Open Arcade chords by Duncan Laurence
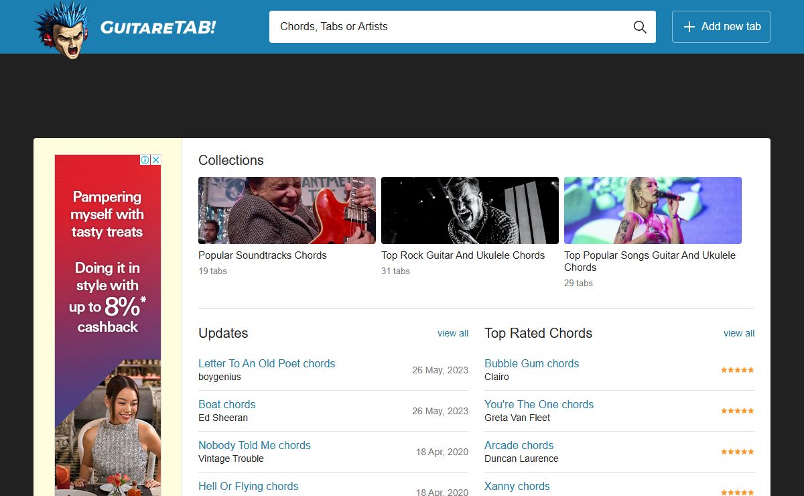 (x=519, y=445)
